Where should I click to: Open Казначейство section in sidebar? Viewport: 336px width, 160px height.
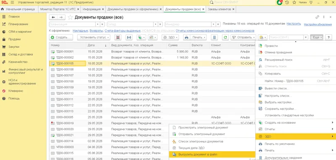(18, 62)
